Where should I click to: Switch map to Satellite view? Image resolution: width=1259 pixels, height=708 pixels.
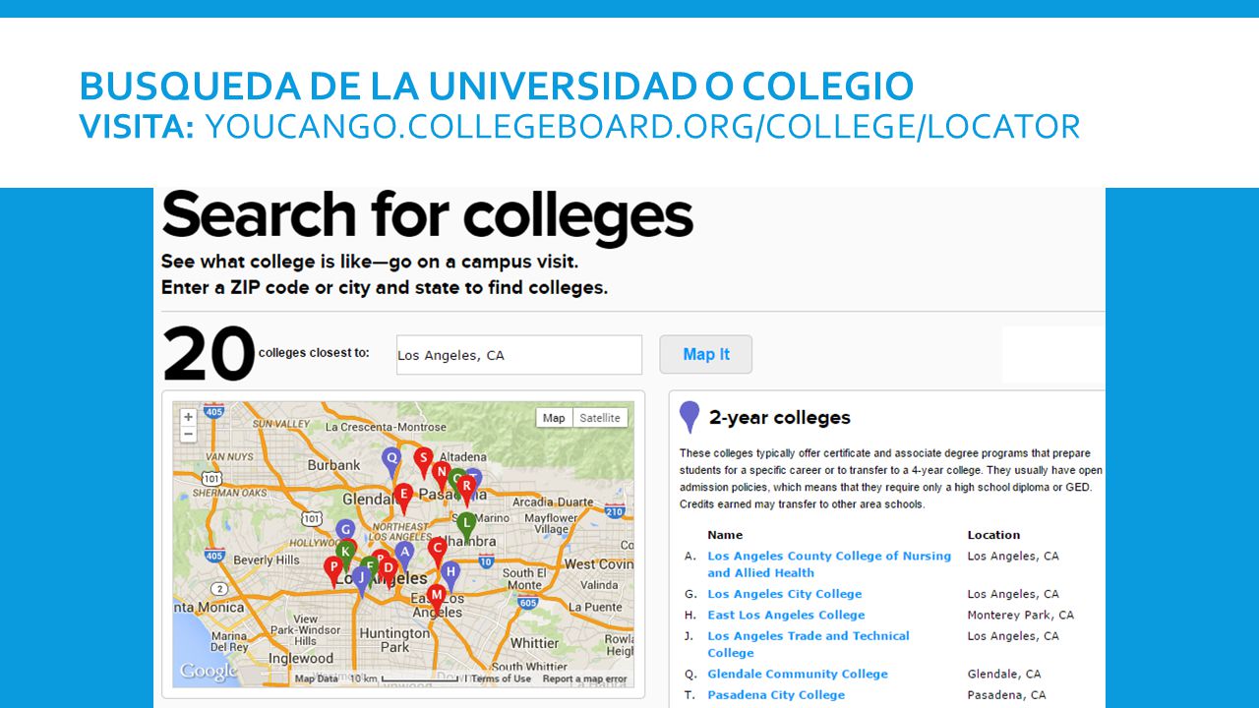600,418
